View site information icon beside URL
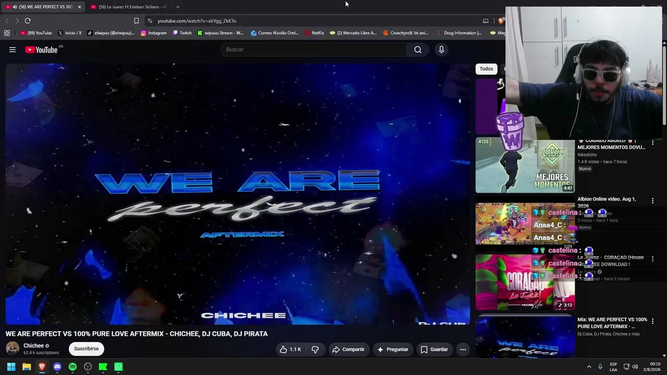 [x=150, y=21]
